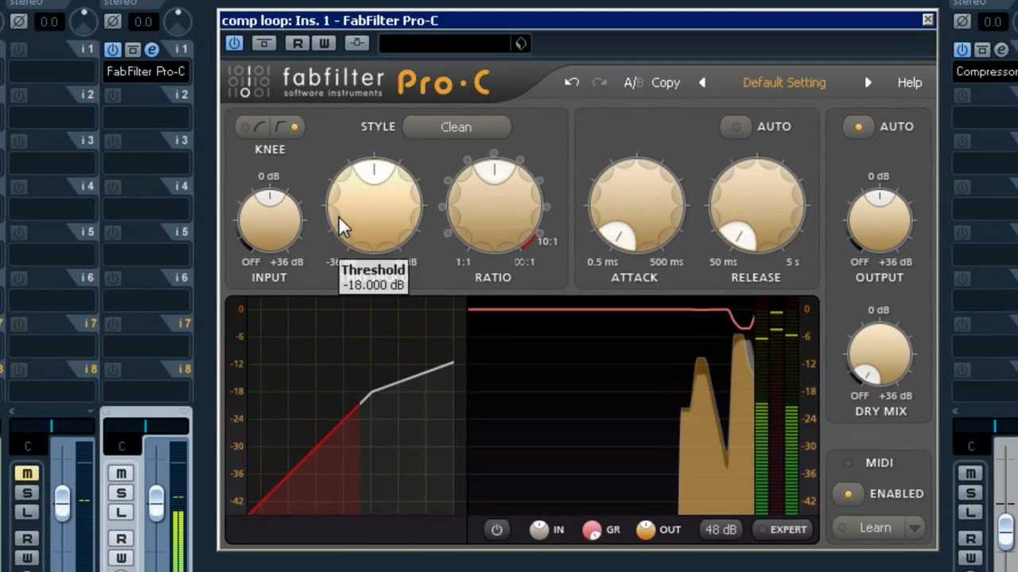The width and height of the screenshot is (1018, 572).
Task: Change the 48 dB display range
Action: tap(721, 529)
